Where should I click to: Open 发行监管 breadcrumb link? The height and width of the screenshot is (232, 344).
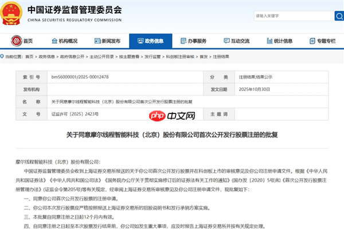coord(153,57)
